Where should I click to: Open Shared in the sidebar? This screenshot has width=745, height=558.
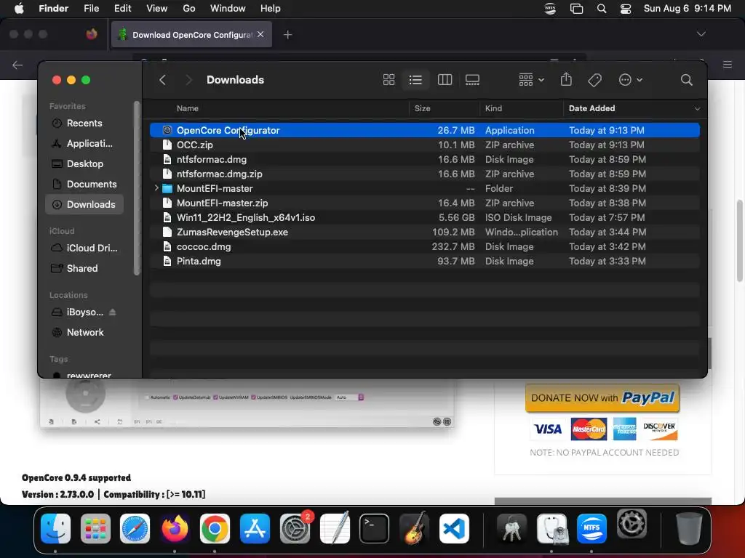pyautogui.click(x=84, y=269)
